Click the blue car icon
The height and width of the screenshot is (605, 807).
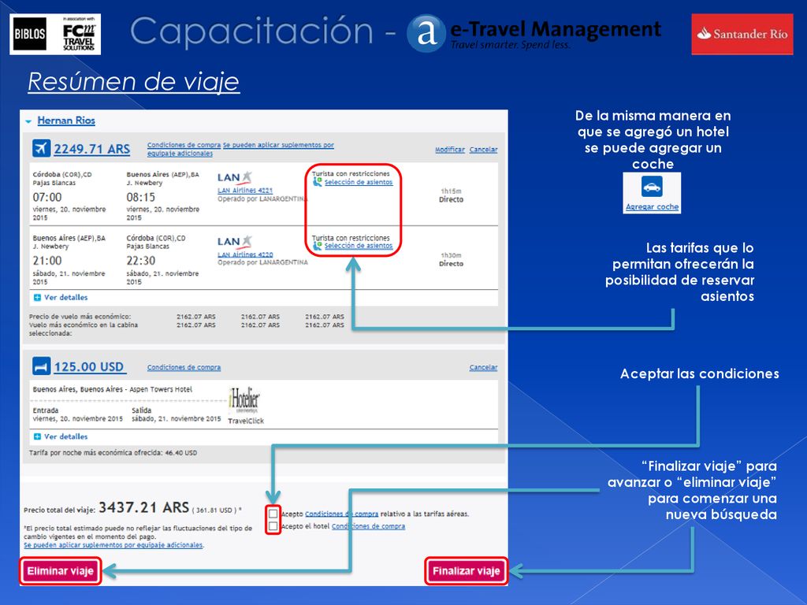pos(652,187)
